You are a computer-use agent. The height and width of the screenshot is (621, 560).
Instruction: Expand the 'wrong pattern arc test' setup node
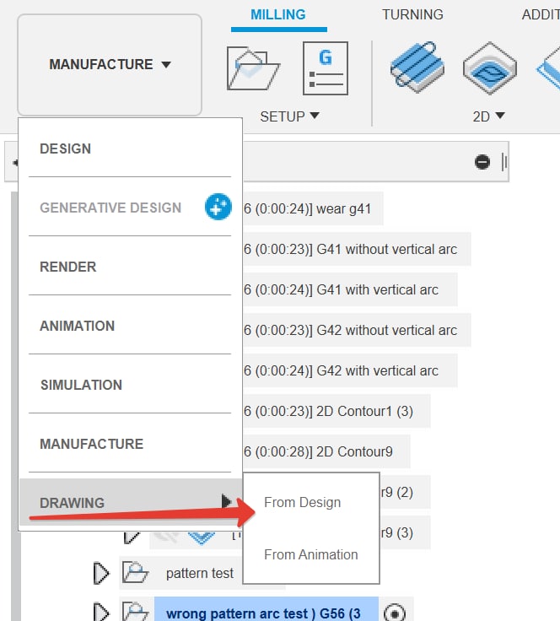[x=101, y=613]
